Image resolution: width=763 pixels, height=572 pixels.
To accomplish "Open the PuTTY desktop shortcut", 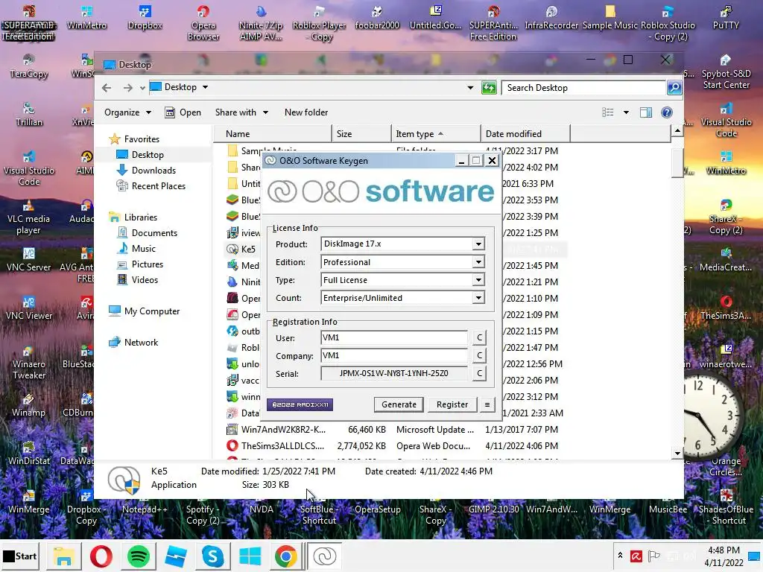I will pyautogui.click(x=726, y=18).
